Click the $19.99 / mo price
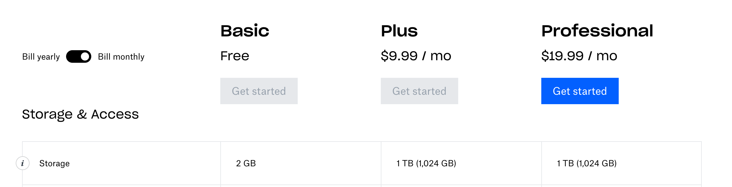The image size is (732, 187). (x=579, y=56)
